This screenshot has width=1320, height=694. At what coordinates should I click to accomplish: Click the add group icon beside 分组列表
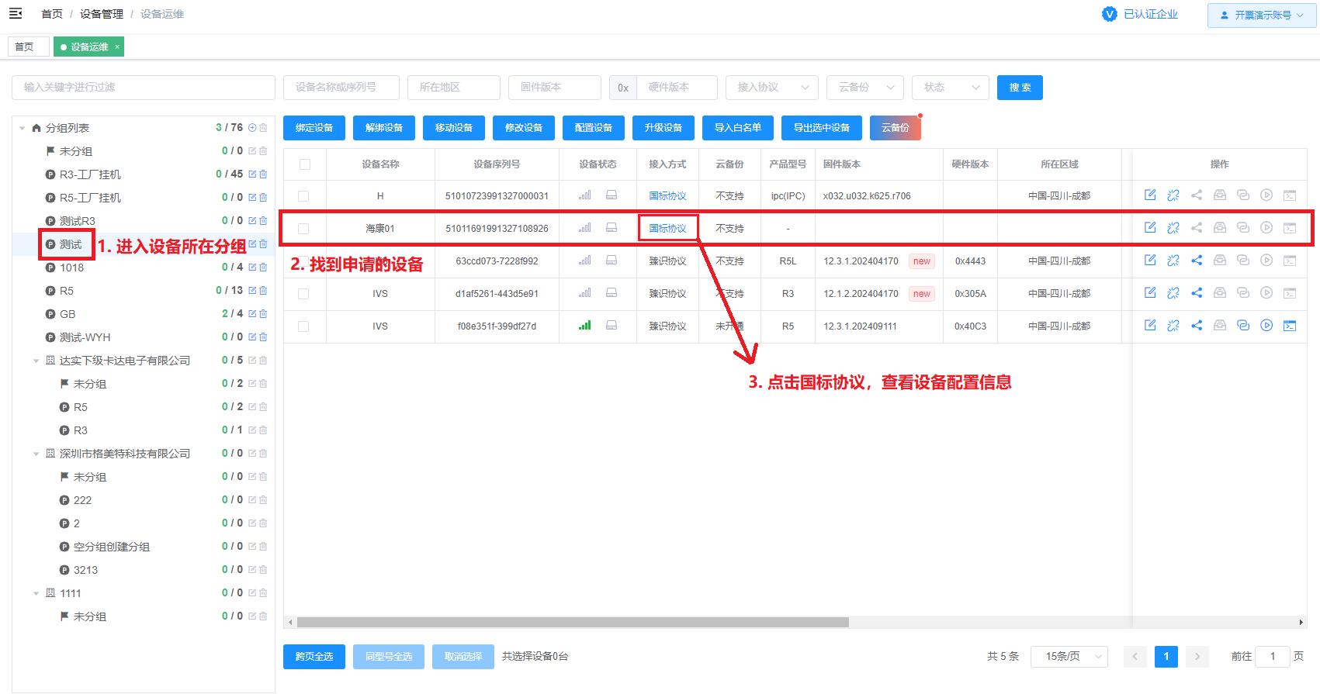(252, 128)
